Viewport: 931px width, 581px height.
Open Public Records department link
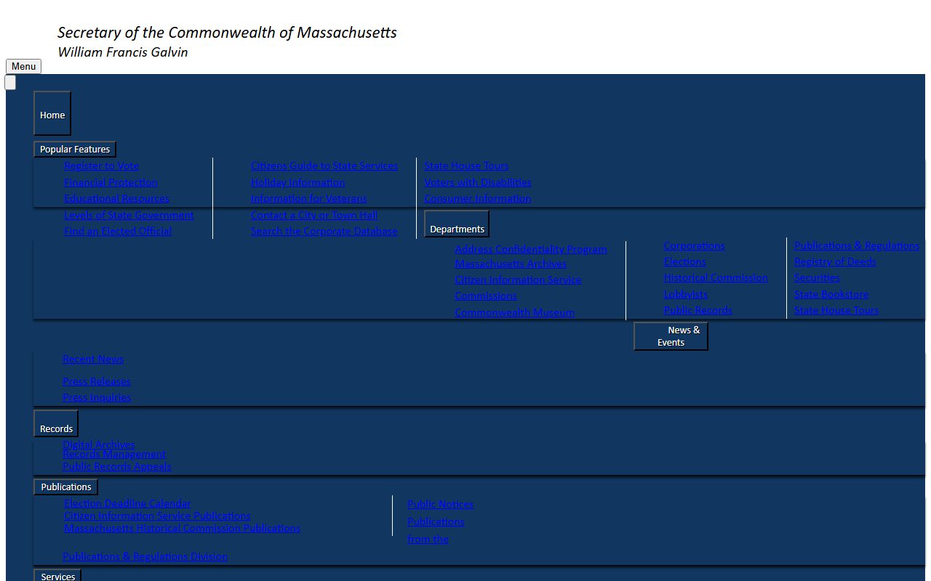point(698,310)
